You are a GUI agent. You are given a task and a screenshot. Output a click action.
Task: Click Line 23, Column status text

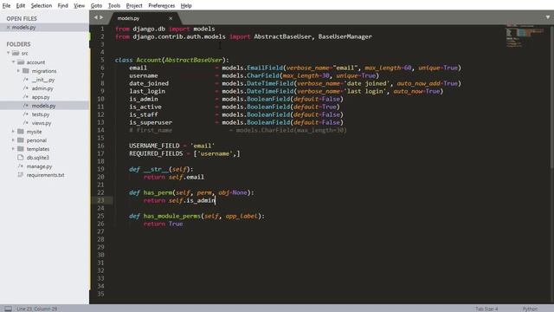36,309
